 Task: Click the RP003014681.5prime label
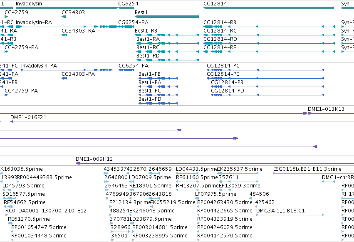point(160,227)
